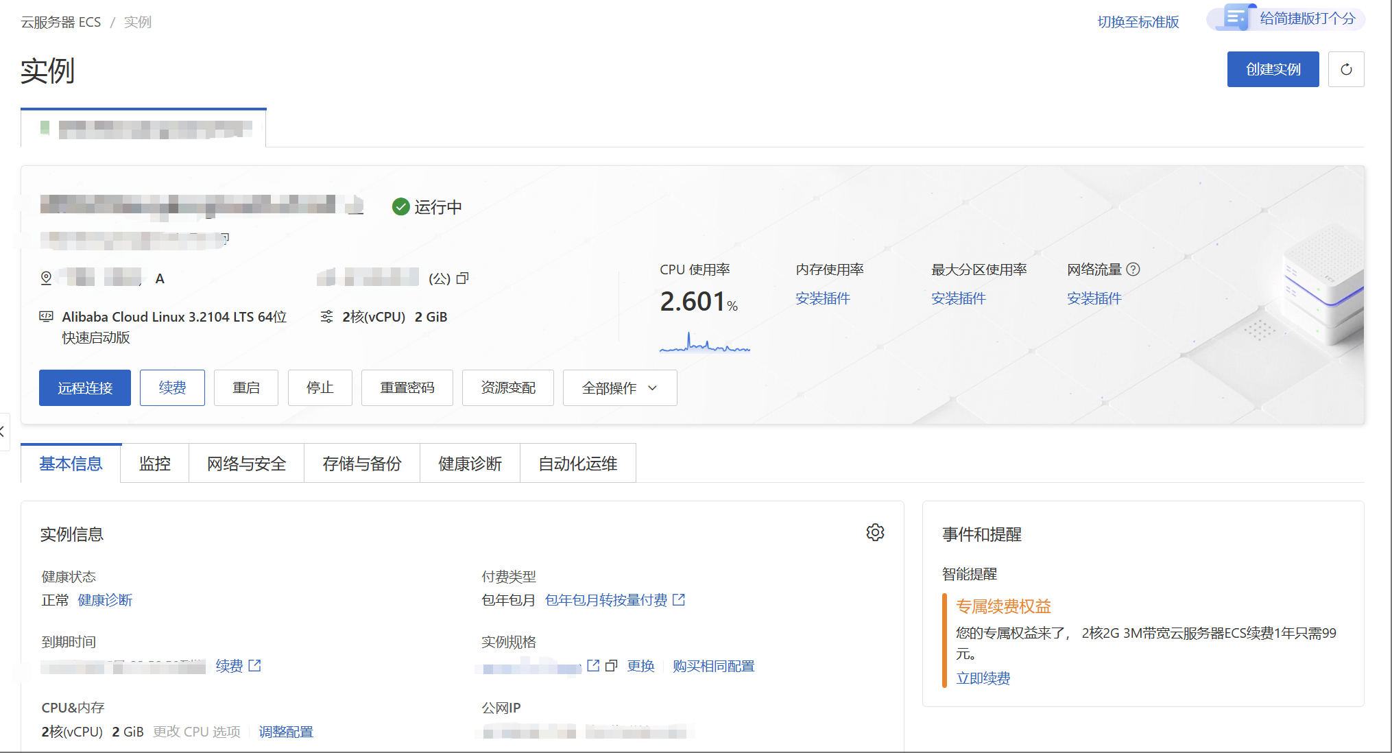Viewport: 1392px width, 753px height.
Task: Click the rating icon for 给简捷版打个分
Action: pyautogui.click(x=1236, y=18)
